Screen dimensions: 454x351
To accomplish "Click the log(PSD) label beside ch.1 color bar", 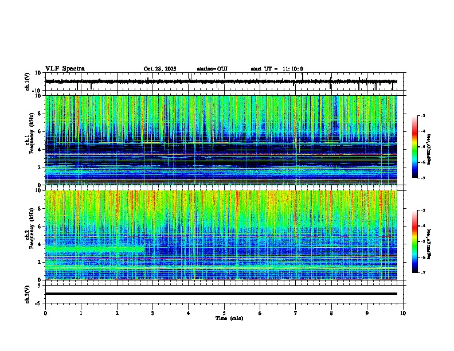I will [429, 150].
